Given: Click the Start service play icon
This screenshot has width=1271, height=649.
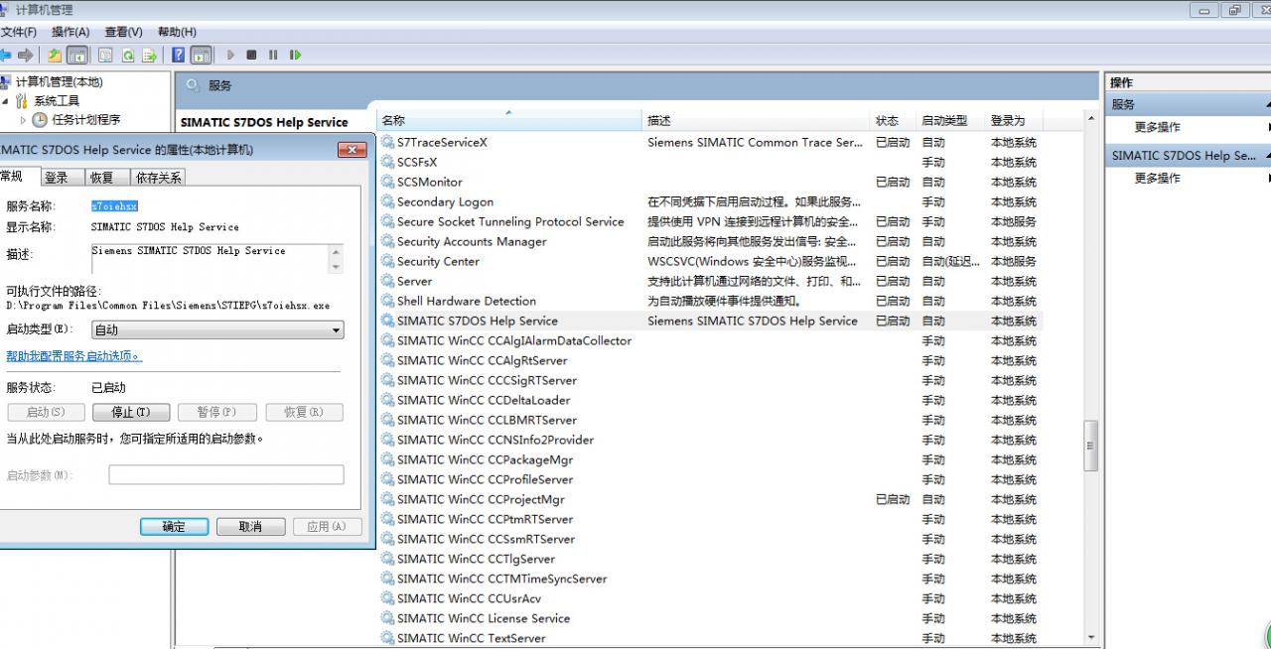Looking at the screenshot, I should (x=230, y=56).
